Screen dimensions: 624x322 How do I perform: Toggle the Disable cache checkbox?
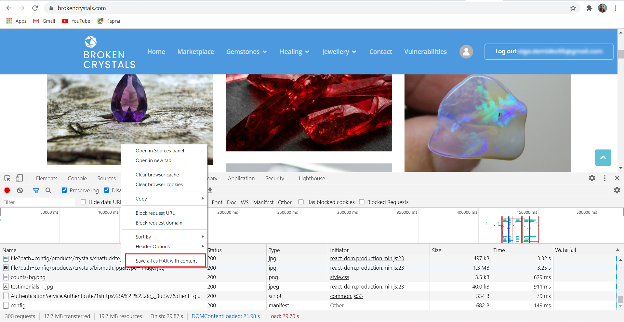click(106, 190)
